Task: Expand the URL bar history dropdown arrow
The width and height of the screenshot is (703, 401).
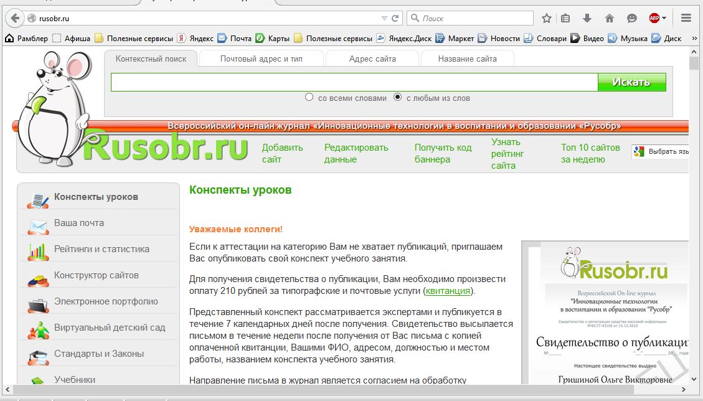Action: point(384,18)
